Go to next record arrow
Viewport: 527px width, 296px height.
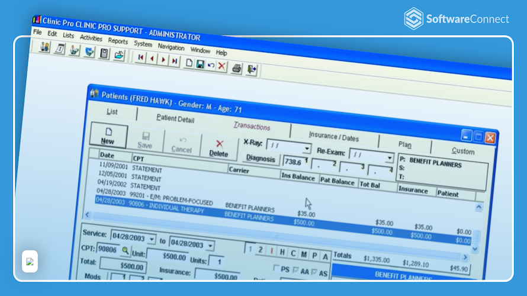tap(163, 60)
